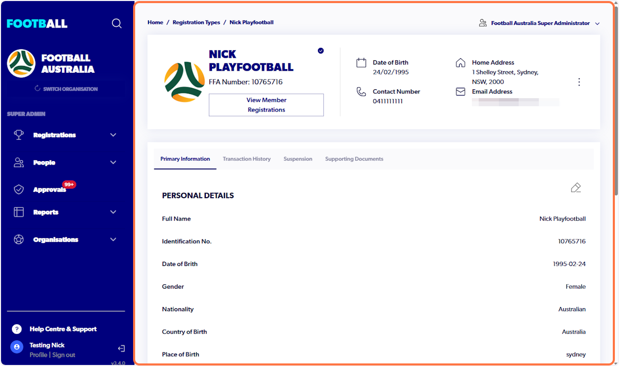This screenshot has height=366, width=619.
Task: Click the verified blue checkmark badge
Action: coord(321,51)
